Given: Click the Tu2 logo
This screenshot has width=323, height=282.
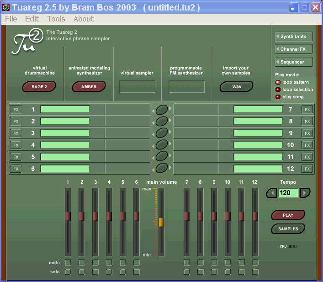Looking at the screenshot, I should (x=27, y=41).
